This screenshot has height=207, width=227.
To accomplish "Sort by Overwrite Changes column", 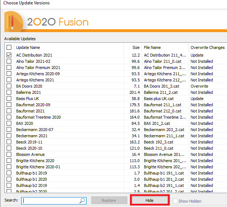I will pos(207,47).
